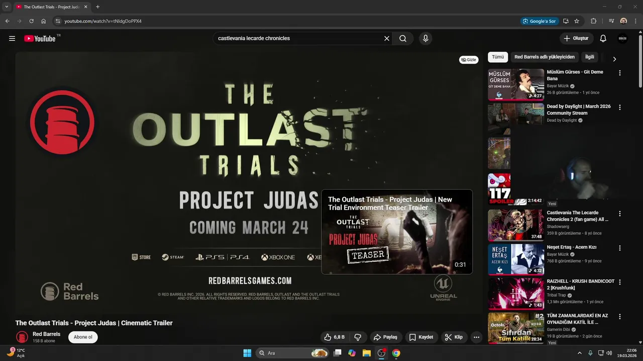
Task: Open the YouTube notifications bell
Action: [x=603, y=39]
